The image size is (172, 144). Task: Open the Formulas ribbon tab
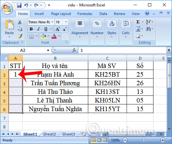tap(85, 14)
